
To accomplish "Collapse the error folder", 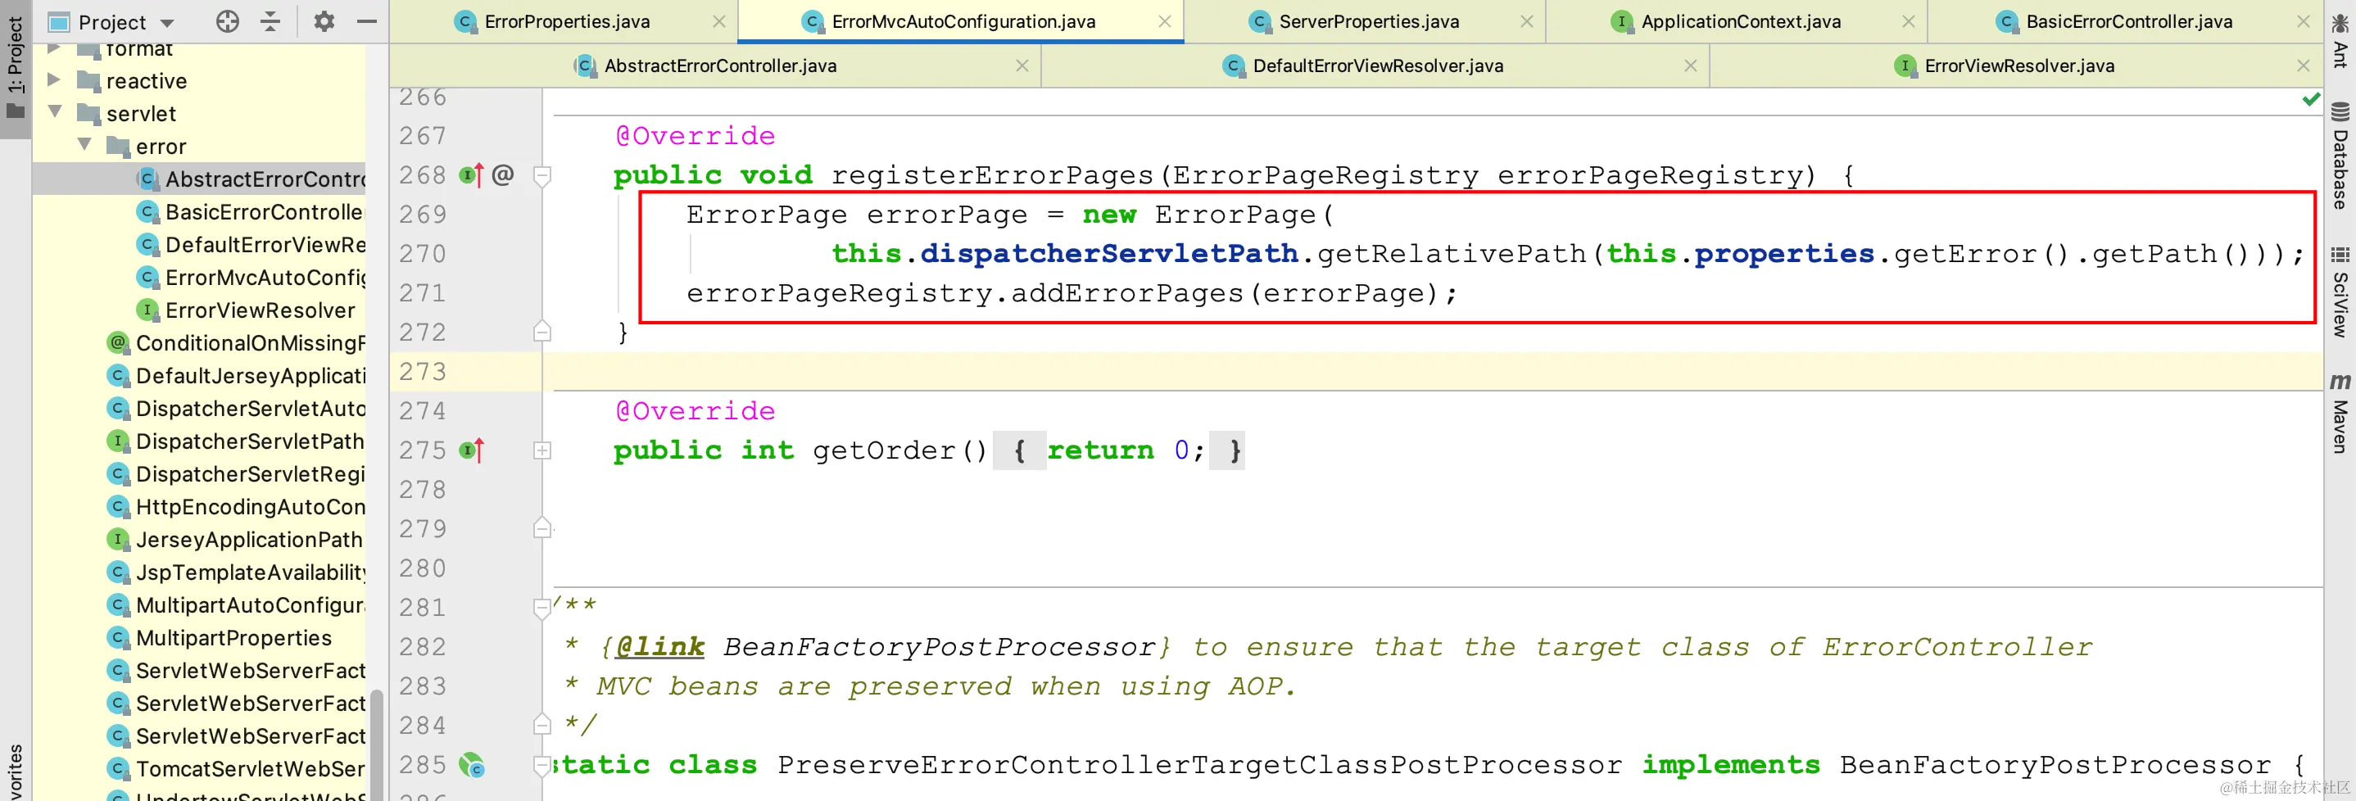I will [84, 146].
